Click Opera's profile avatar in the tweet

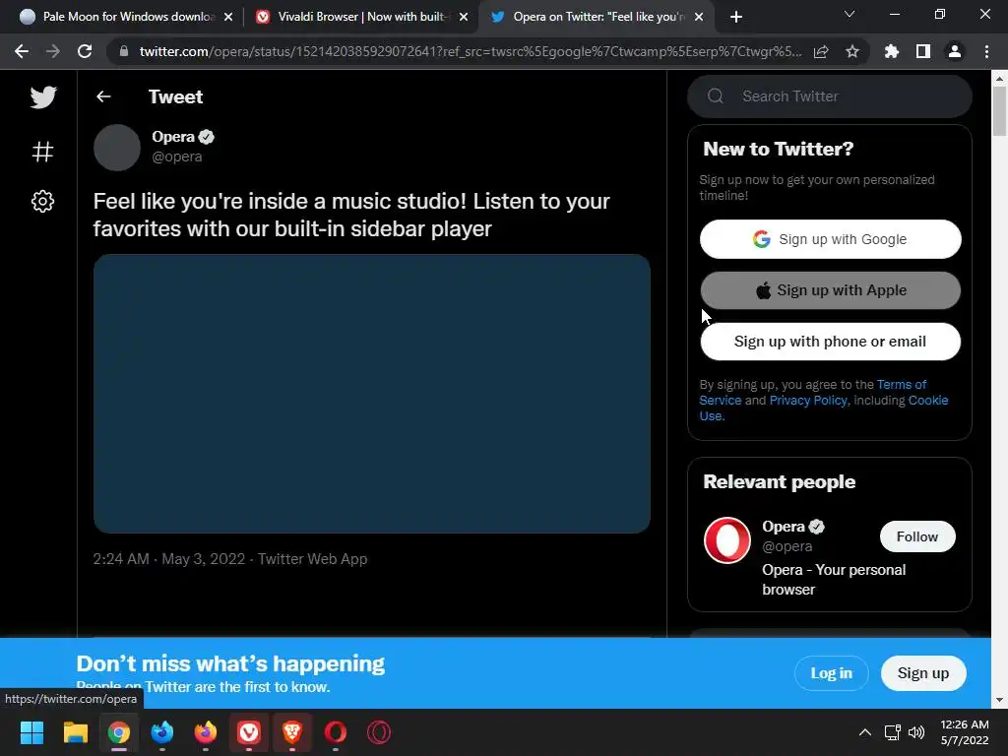pyautogui.click(x=117, y=148)
